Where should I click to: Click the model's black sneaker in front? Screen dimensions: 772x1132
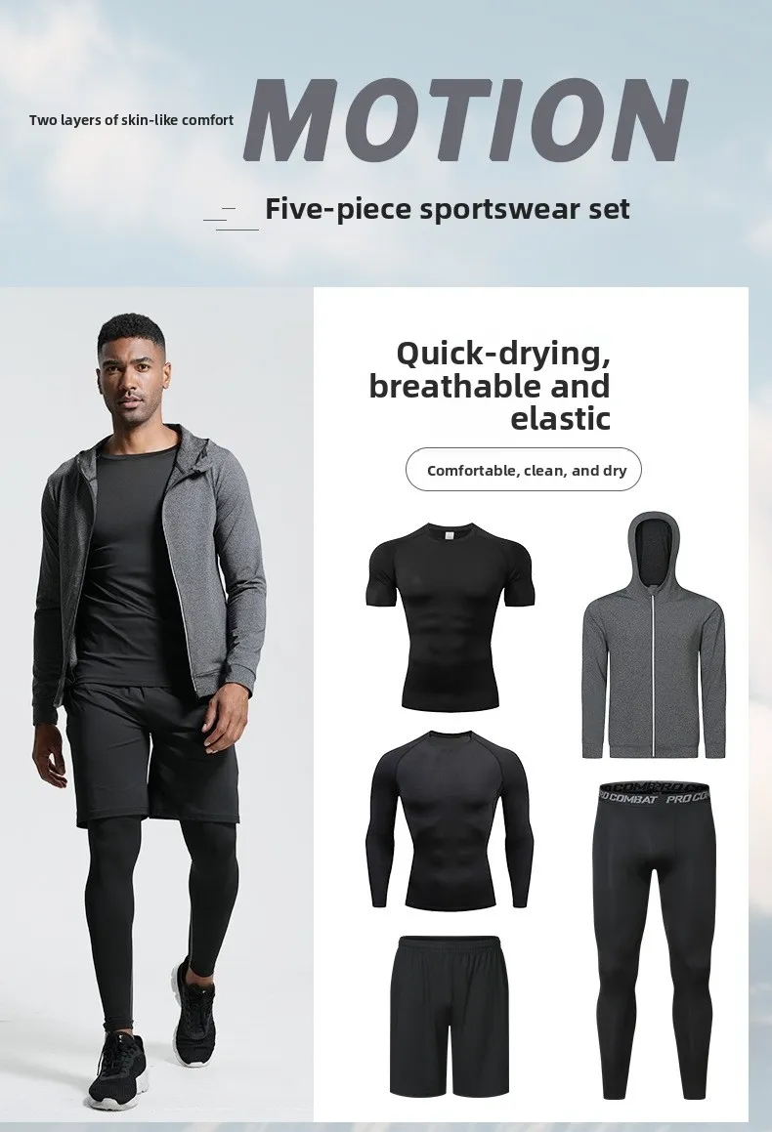click(x=117, y=1071)
